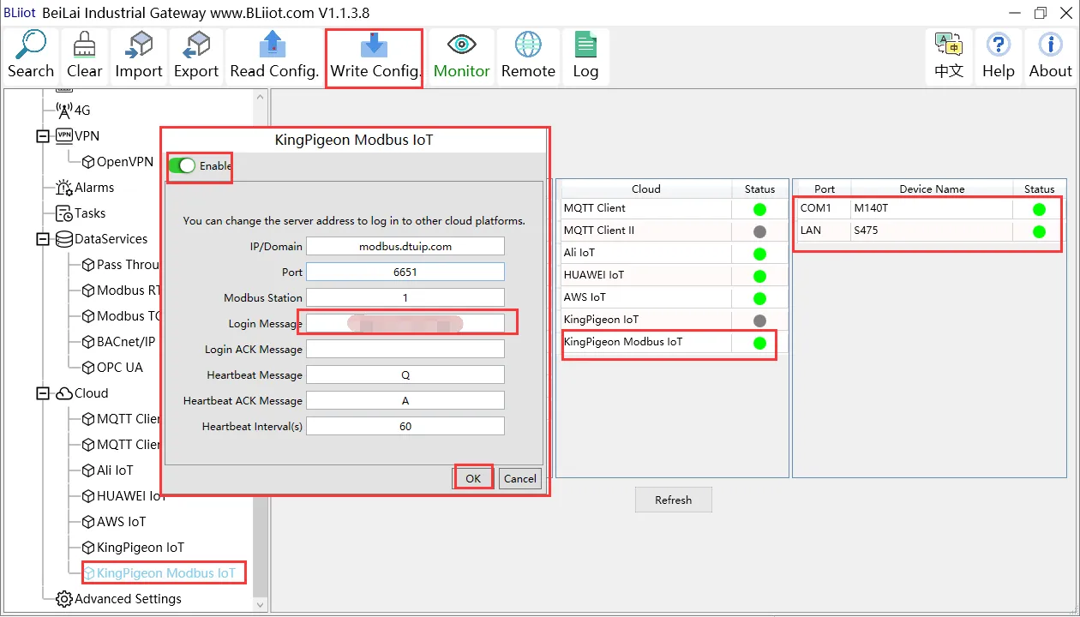Click the Login ACK Message field
The image size is (1080, 617).
(x=405, y=350)
